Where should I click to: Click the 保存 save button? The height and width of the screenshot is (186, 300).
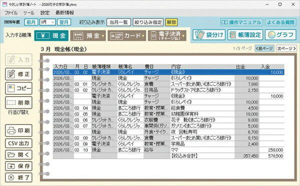pos(18,166)
